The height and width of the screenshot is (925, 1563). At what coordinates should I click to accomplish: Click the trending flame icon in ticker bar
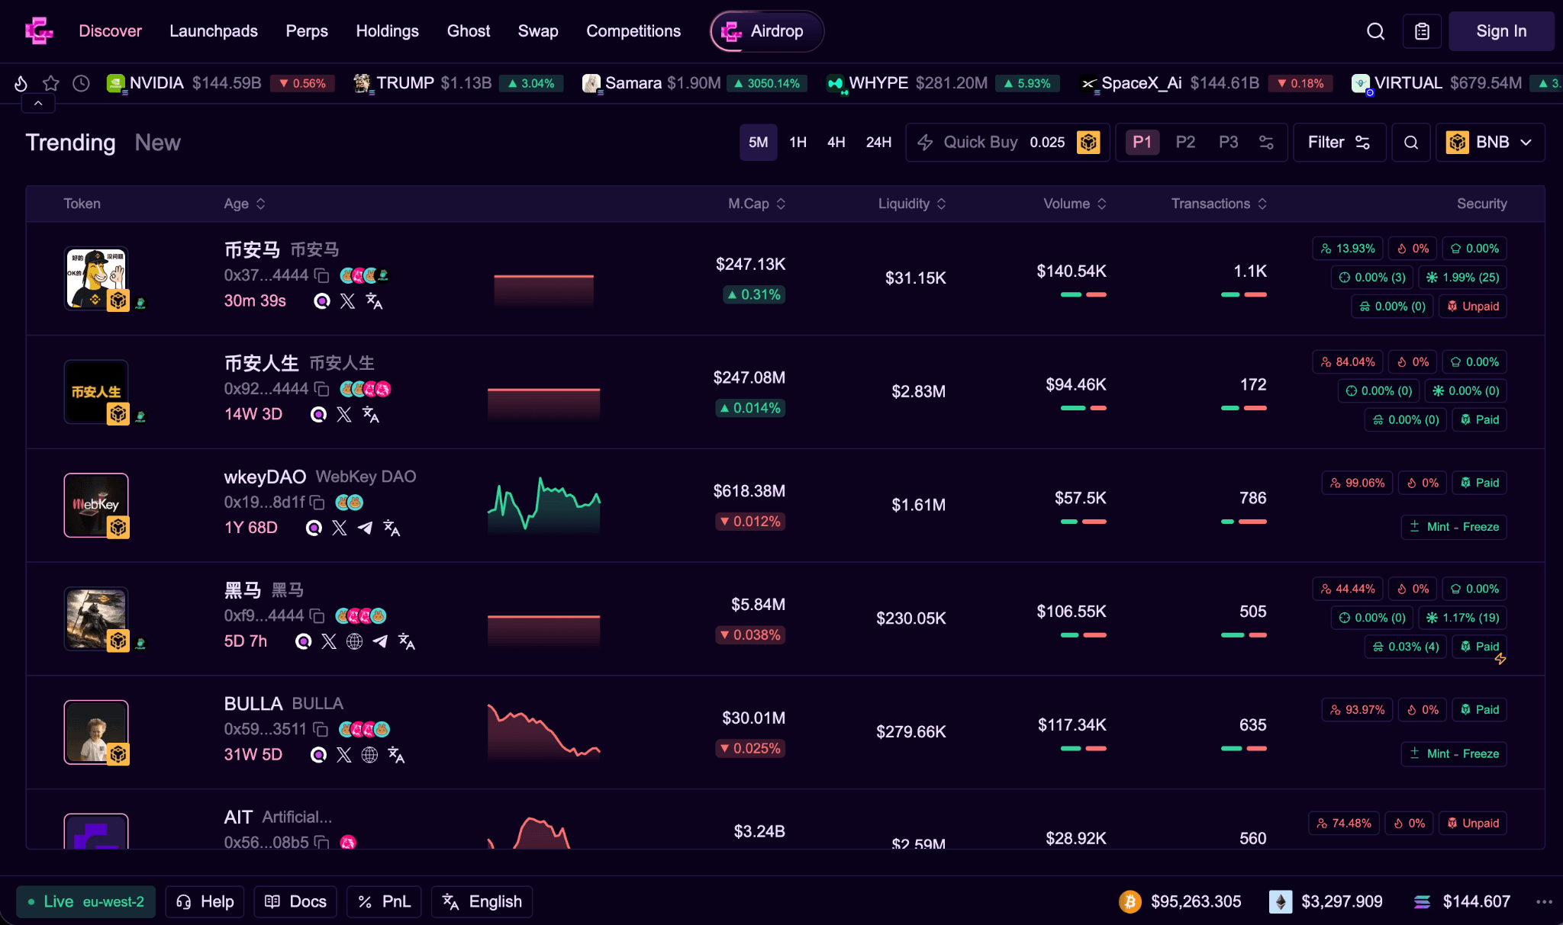coord(21,83)
